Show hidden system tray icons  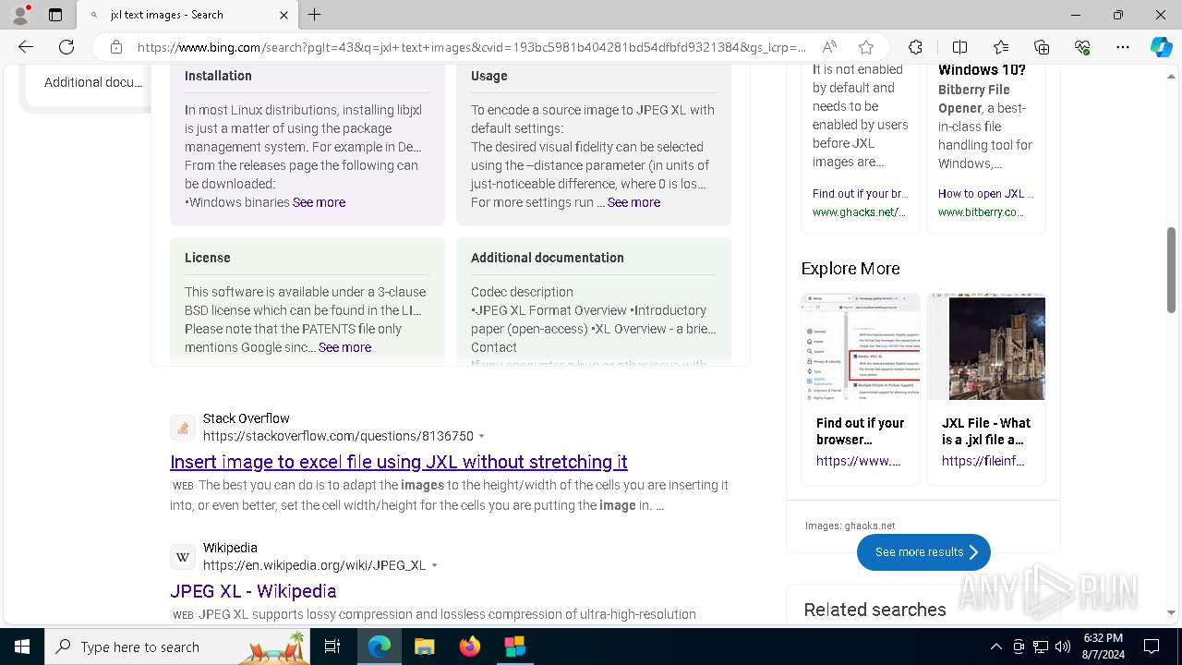pos(995,647)
